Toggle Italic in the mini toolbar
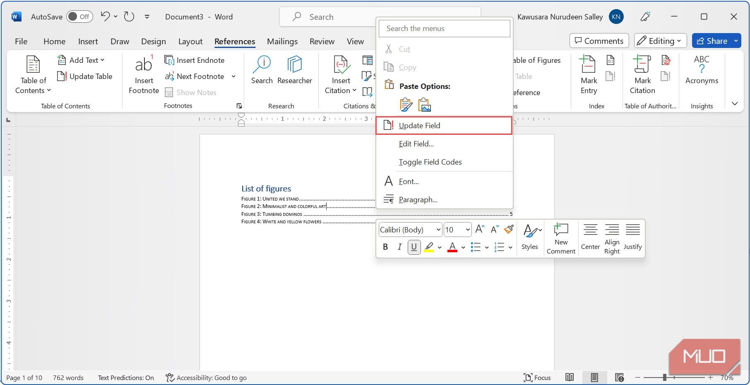 (x=399, y=247)
